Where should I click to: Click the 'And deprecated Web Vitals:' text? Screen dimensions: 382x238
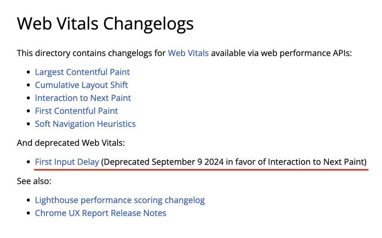click(71, 142)
